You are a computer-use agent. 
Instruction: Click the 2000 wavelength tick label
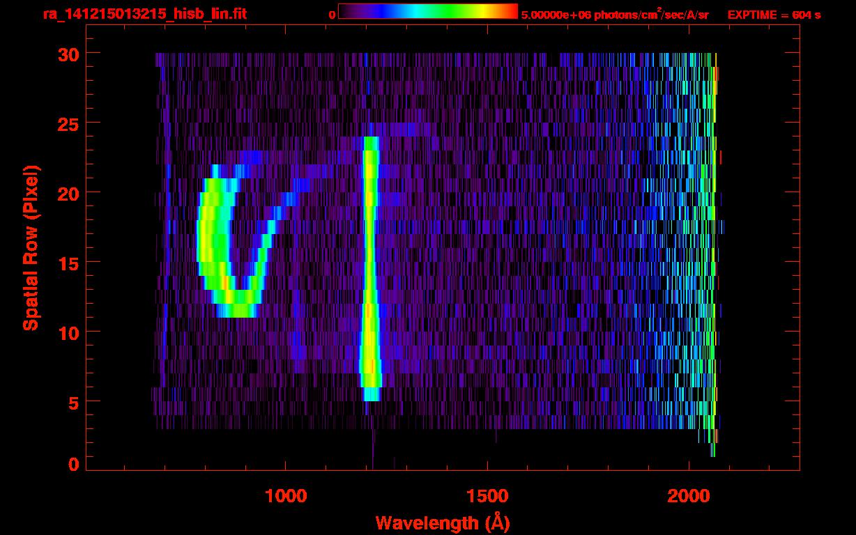689,496
